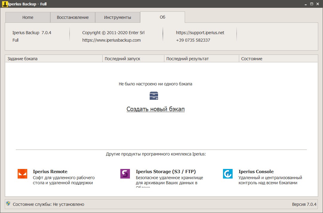Click the blue Iperius Console icon

click(228, 174)
